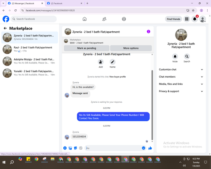
Task: Open the plus more actions icon
Action: point(65,148)
